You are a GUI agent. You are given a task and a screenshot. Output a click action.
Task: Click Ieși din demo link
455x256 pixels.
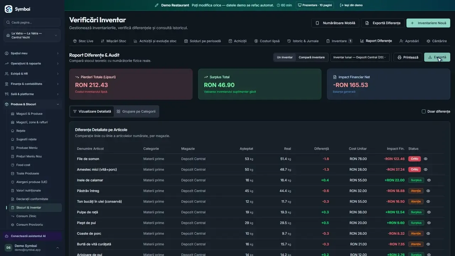tap(351, 5)
